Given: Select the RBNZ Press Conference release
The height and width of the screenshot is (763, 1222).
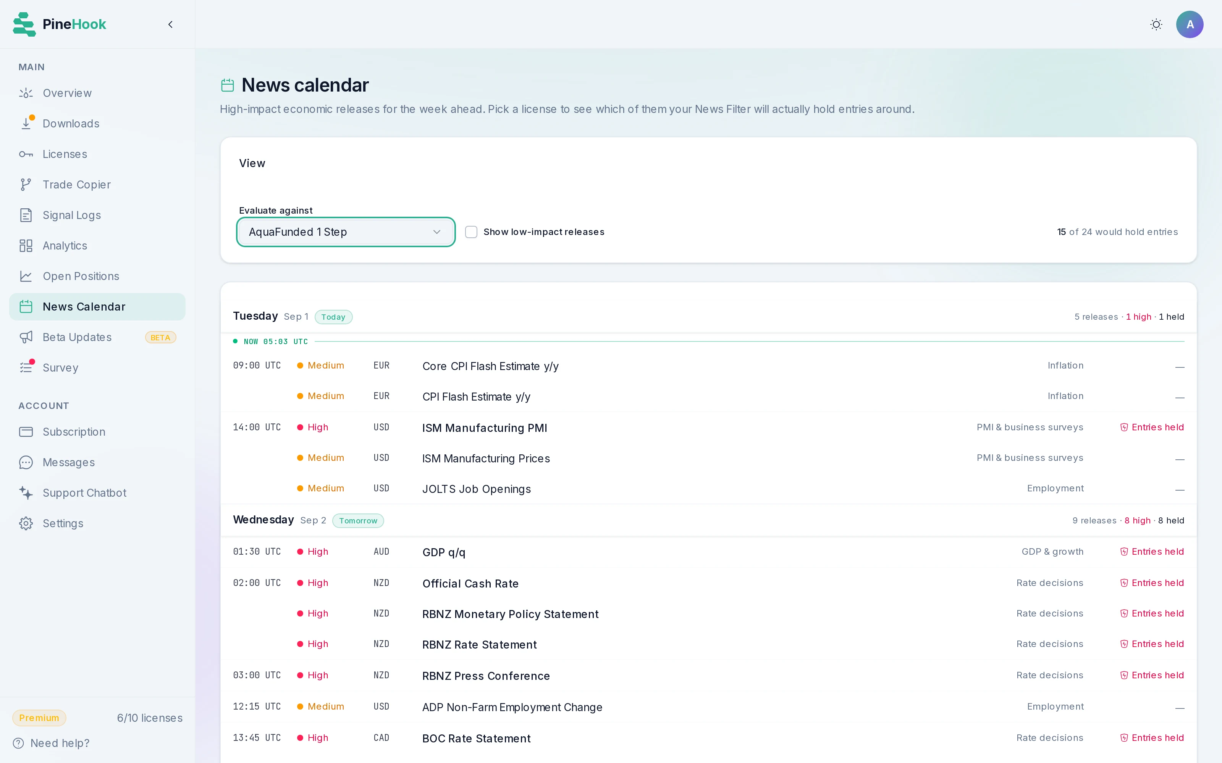Looking at the screenshot, I should [708, 676].
